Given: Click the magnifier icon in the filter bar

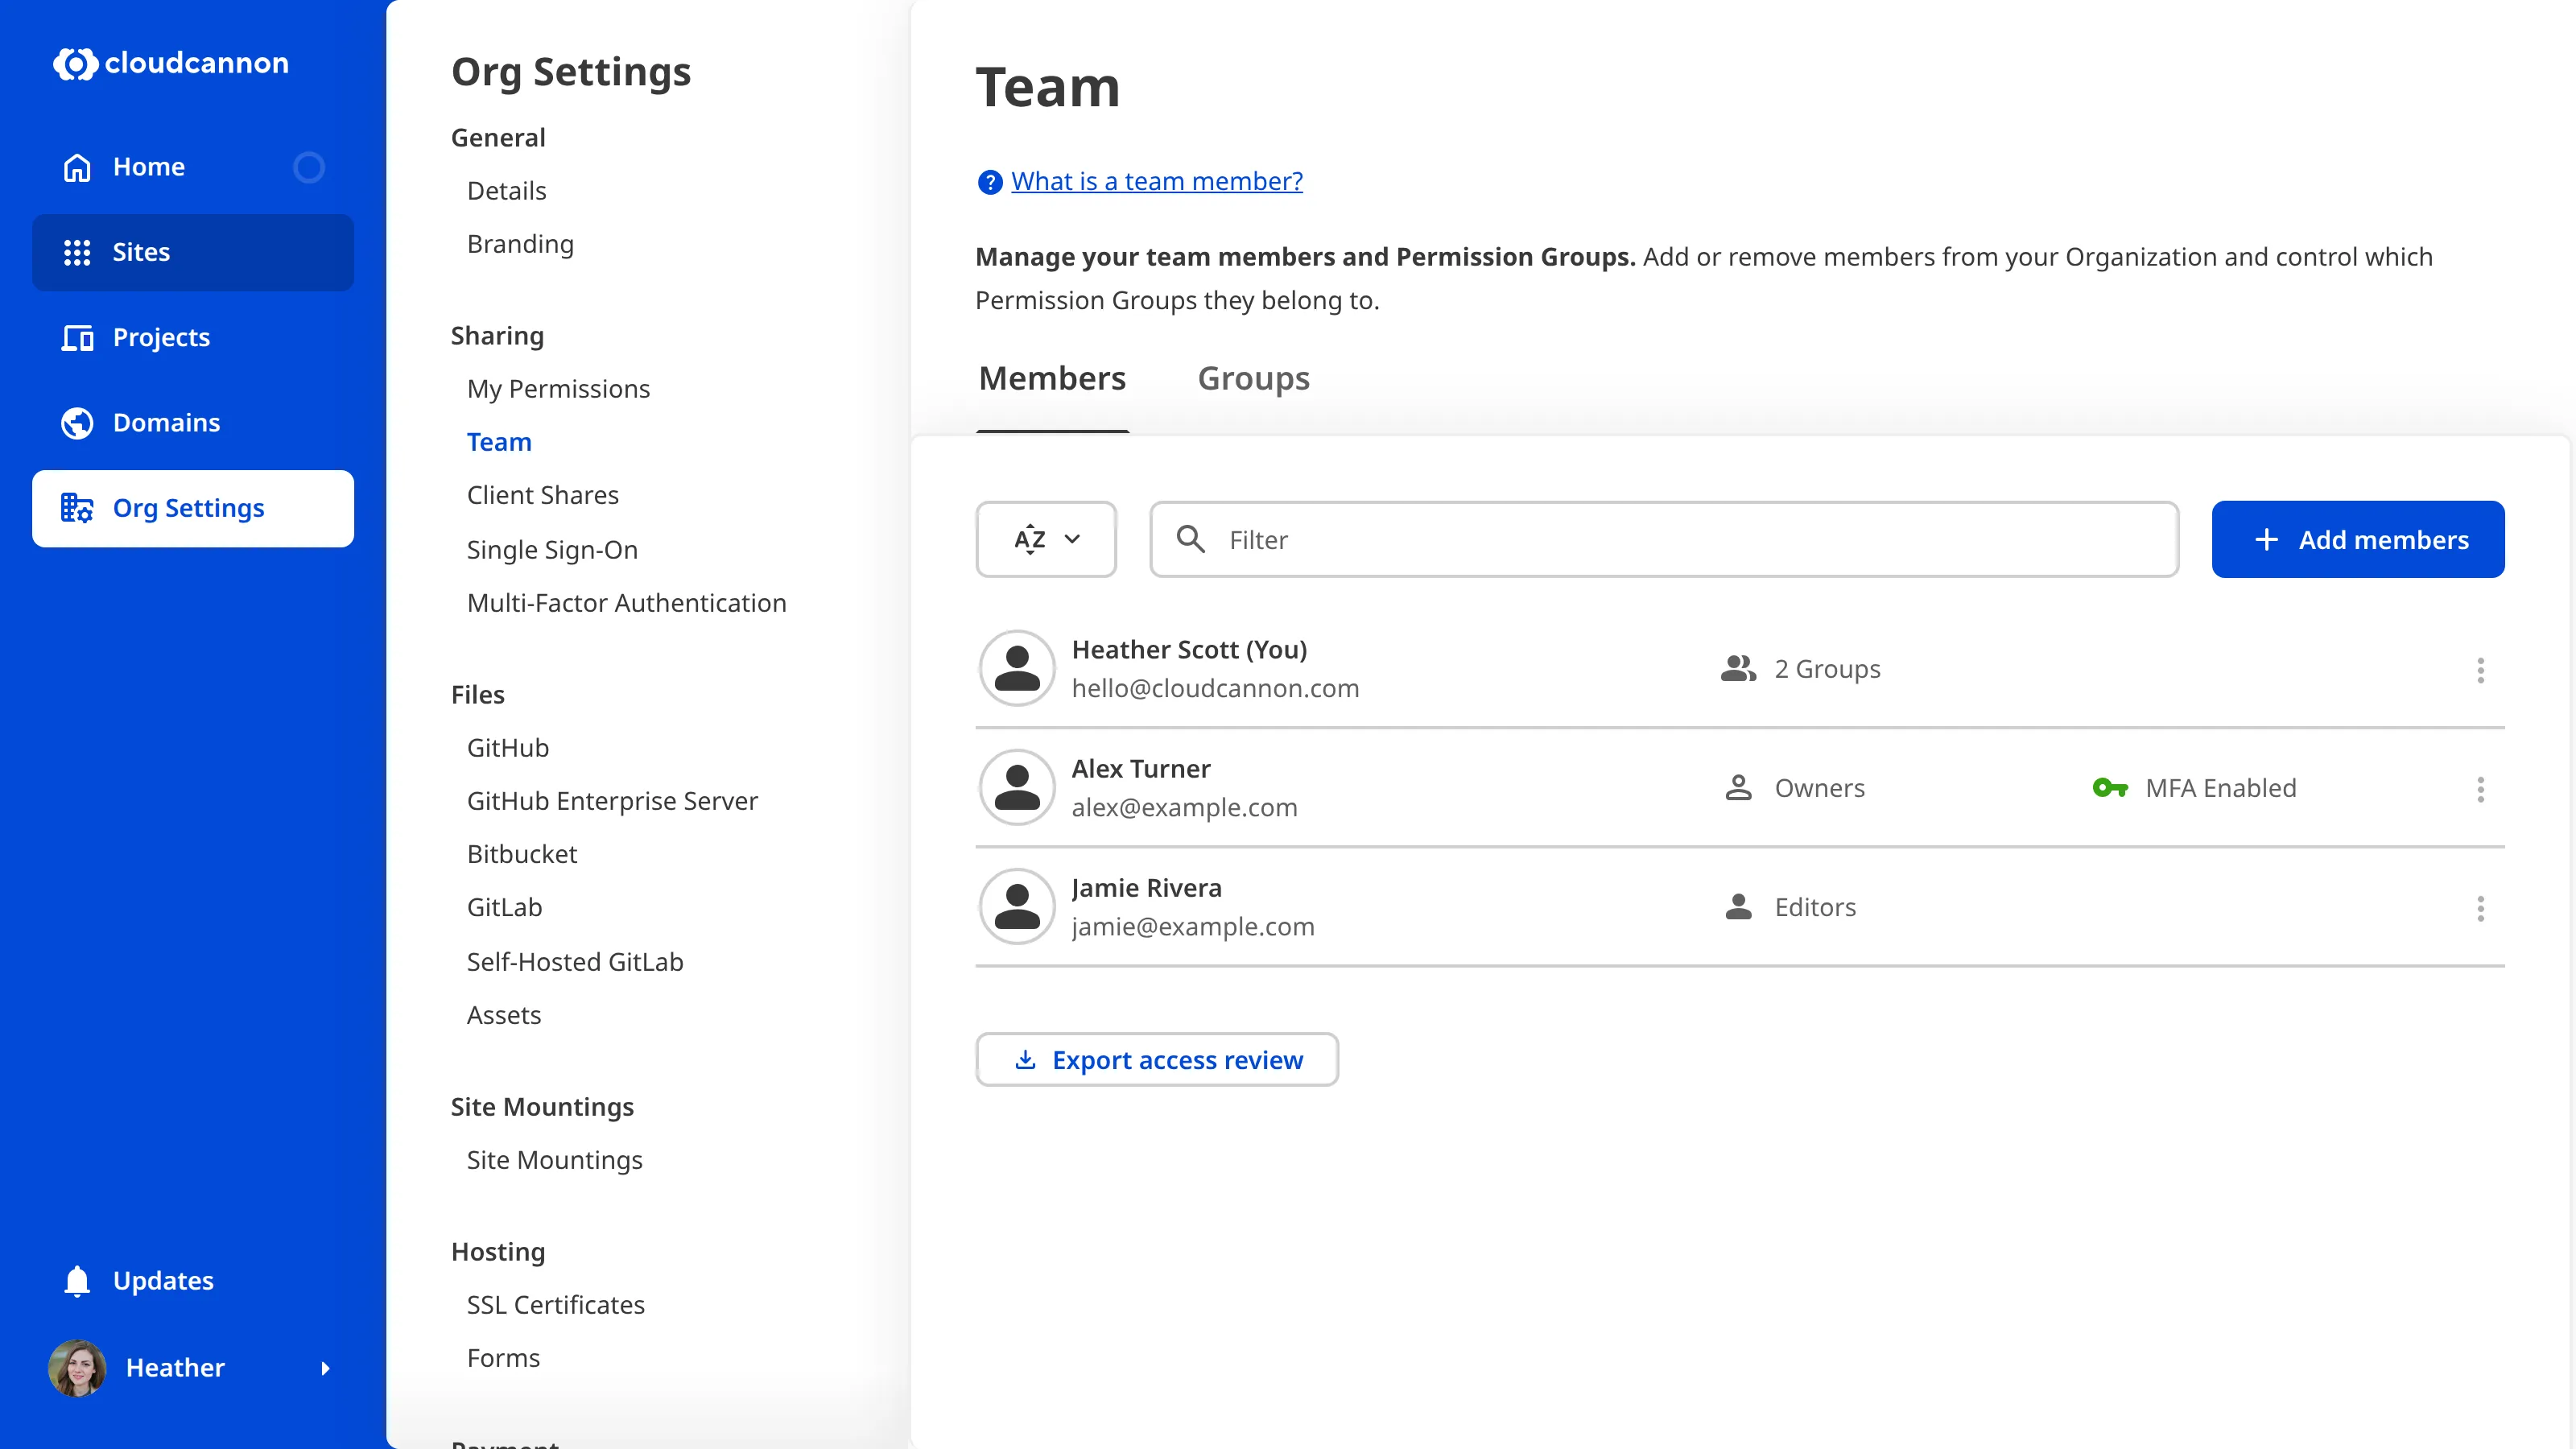Looking at the screenshot, I should tap(1191, 539).
